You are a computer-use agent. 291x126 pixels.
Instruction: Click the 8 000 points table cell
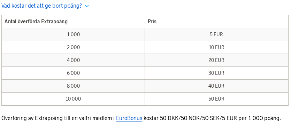click(x=73, y=86)
